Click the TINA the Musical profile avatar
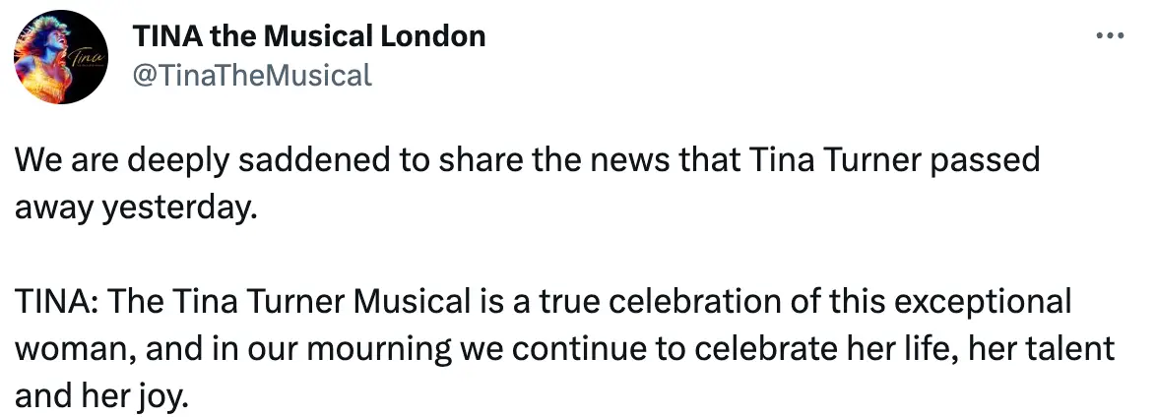This screenshot has height=417, width=1157. pos(59,57)
